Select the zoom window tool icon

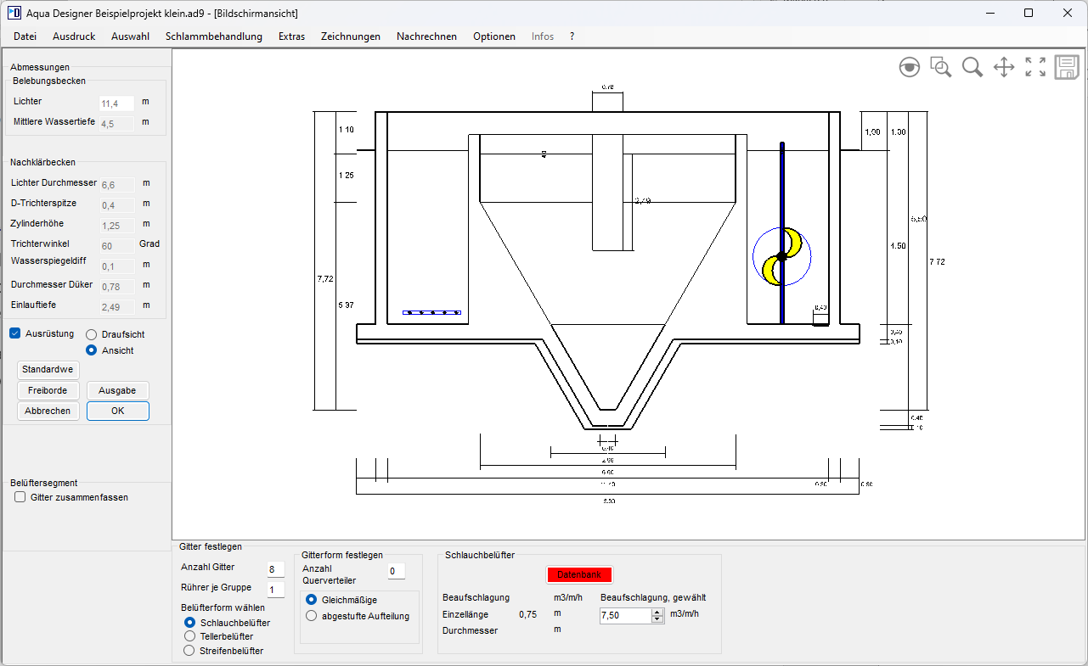point(941,68)
